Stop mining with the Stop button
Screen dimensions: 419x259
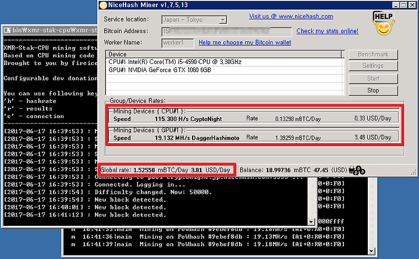click(373, 90)
